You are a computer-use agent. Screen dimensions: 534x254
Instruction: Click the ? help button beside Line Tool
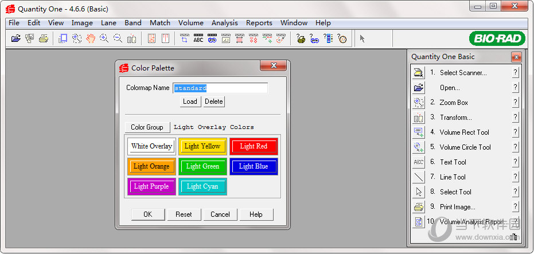click(515, 177)
